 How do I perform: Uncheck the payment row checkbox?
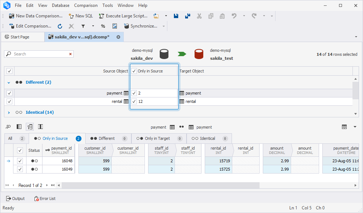point(9,93)
